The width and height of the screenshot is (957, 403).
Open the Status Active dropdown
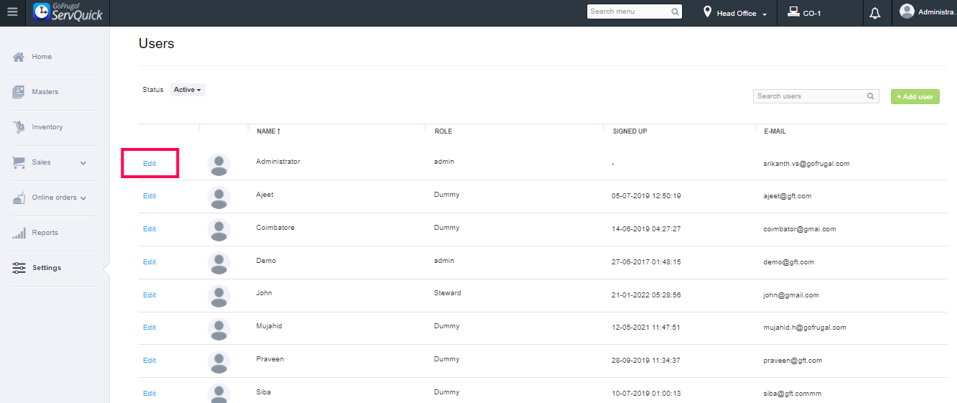(x=187, y=90)
